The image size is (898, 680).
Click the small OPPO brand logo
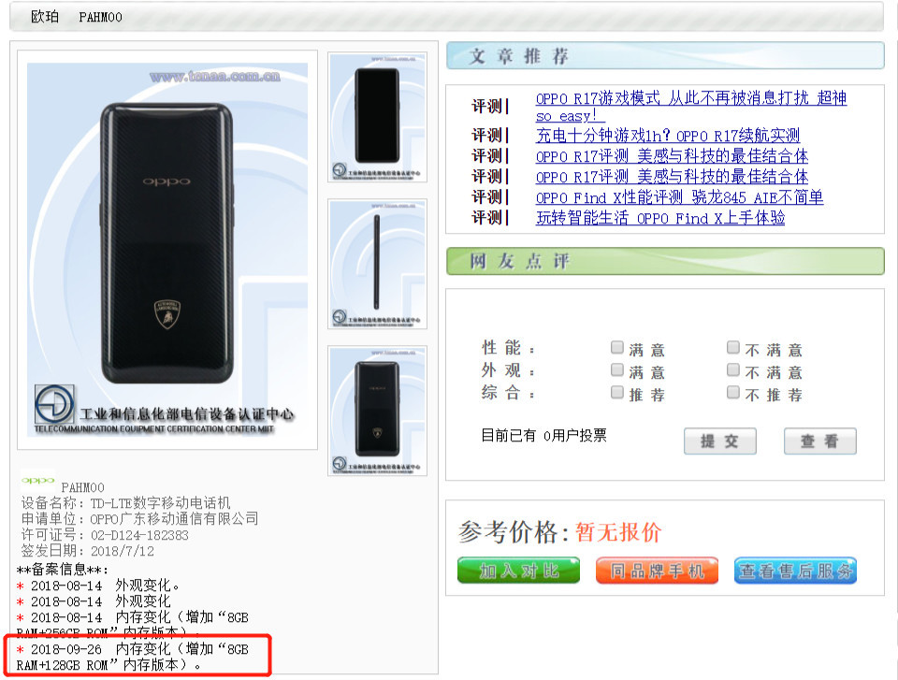tap(37, 481)
